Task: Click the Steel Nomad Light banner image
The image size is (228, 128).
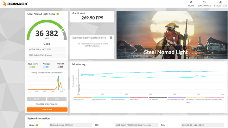Action: point(172,35)
